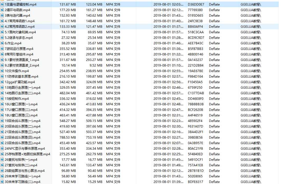Viewport: 286px width, 184px height.
Task: Select the file 25存档原理+地图切换原理.mp4
Action: [x=27, y=154]
